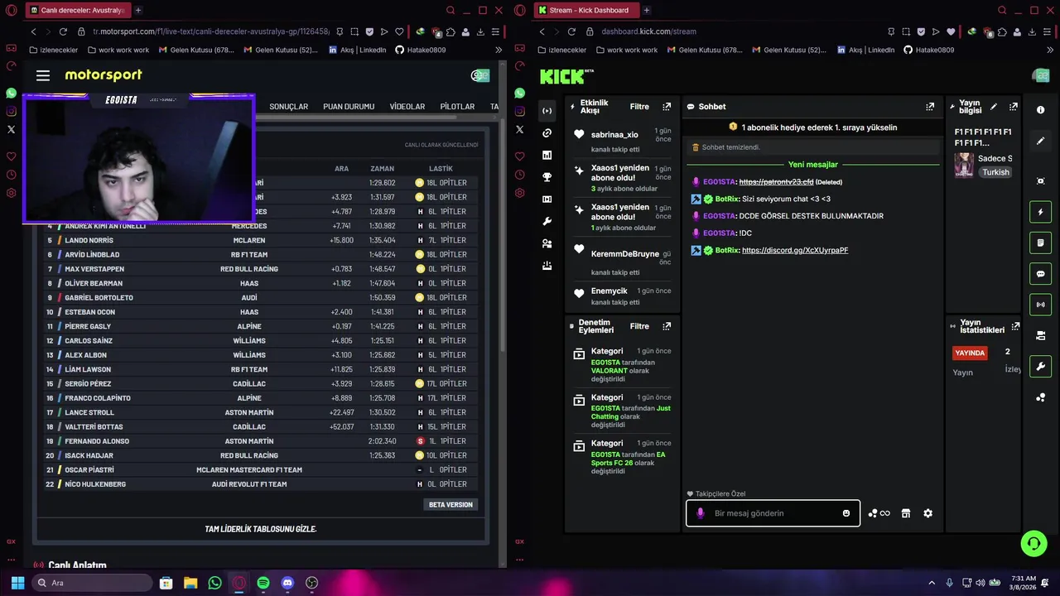Open the trophy icon in Kick sidebar
This screenshot has width=1060, height=596.
click(x=547, y=177)
